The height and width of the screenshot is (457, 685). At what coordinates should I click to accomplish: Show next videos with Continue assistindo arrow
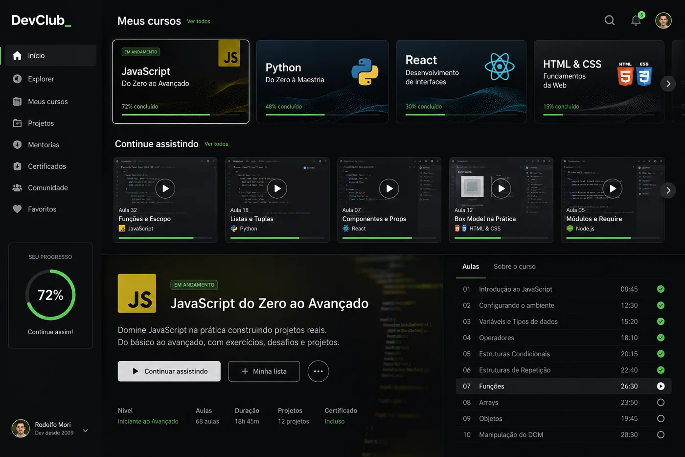(668, 190)
